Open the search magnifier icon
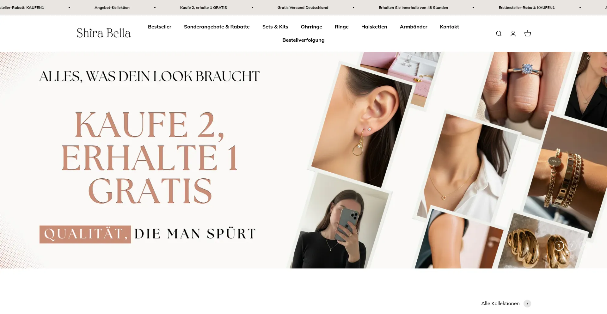The image size is (607, 314). pos(499,34)
